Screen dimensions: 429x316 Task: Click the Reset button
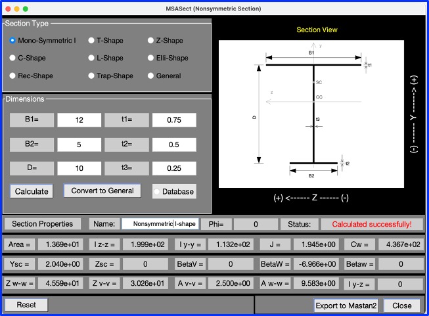(x=26, y=305)
